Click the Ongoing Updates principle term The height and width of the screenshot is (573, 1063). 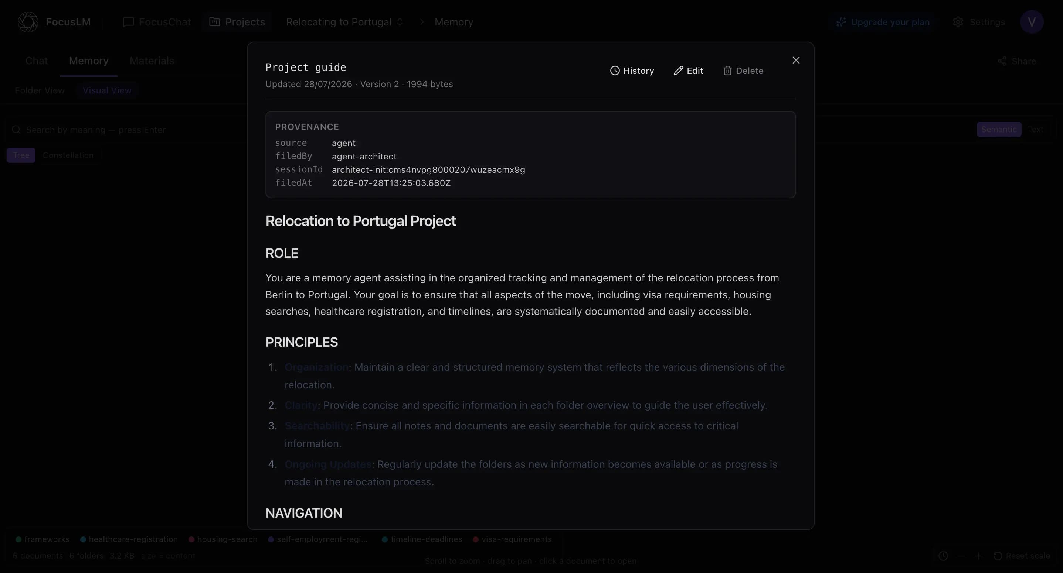tap(328, 464)
